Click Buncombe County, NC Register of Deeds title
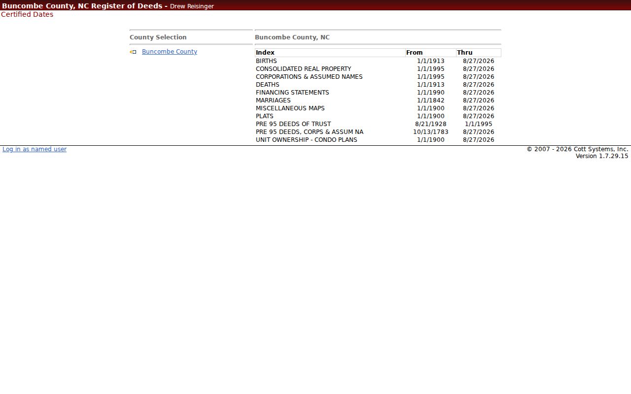The image size is (631, 394). tap(82, 6)
